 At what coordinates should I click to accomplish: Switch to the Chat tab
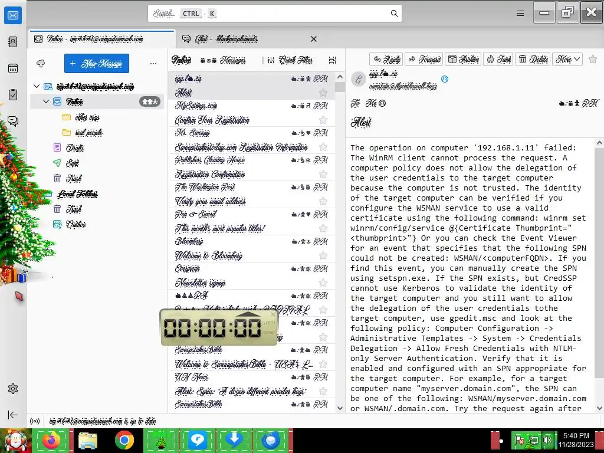250,39
